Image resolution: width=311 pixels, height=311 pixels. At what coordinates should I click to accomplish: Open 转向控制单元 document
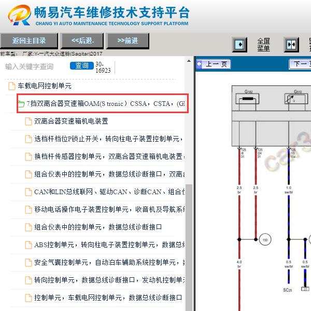[109, 280]
